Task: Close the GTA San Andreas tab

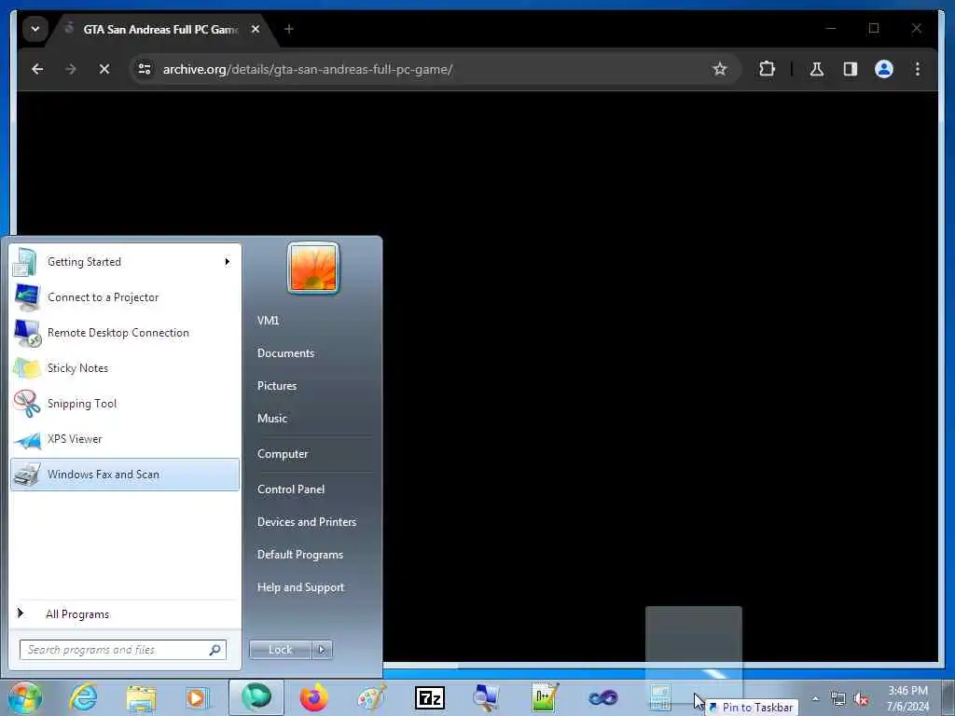Action: coord(256,29)
